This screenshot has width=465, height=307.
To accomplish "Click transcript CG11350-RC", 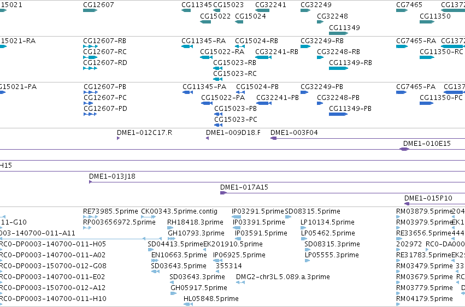I will point(442,52).
